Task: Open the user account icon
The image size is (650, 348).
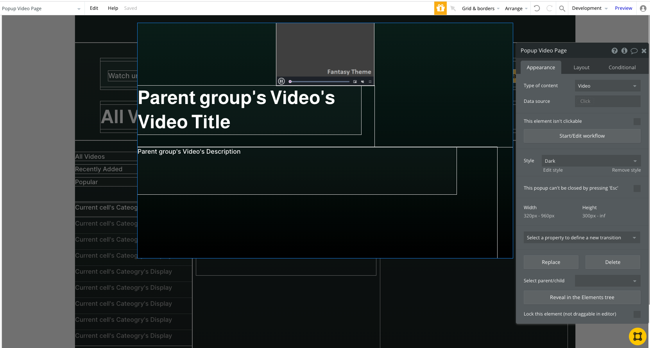Action: tap(643, 8)
